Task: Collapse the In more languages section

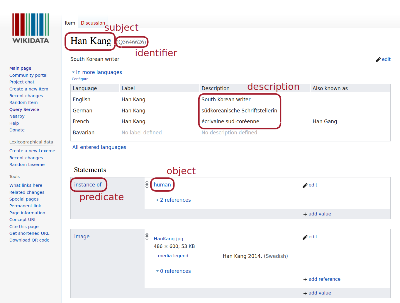Action: (73, 72)
